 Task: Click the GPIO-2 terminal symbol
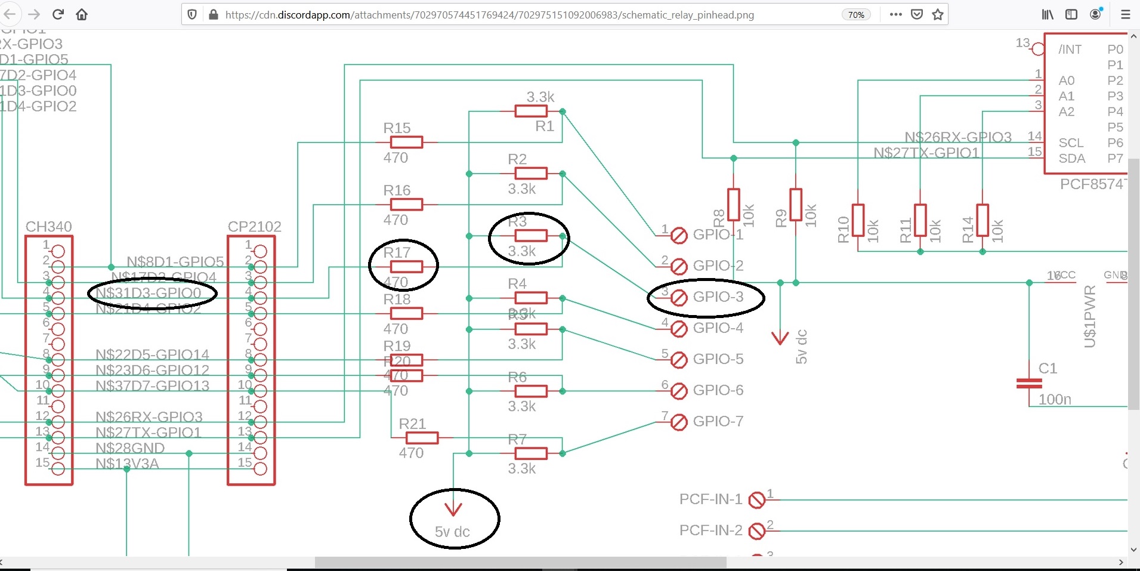(679, 266)
